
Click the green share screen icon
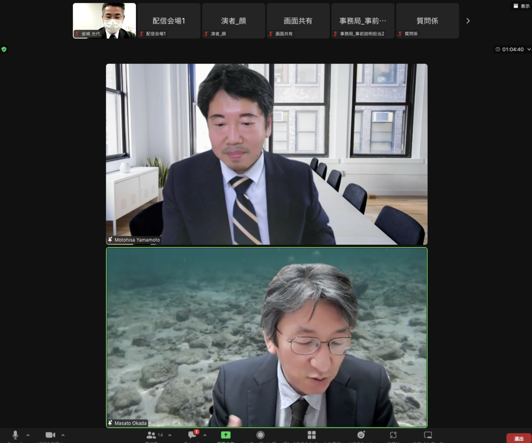(226, 435)
